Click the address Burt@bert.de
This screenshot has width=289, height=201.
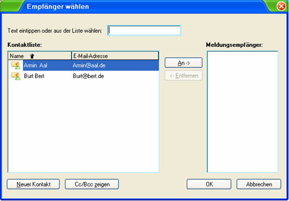coord(89,76)
